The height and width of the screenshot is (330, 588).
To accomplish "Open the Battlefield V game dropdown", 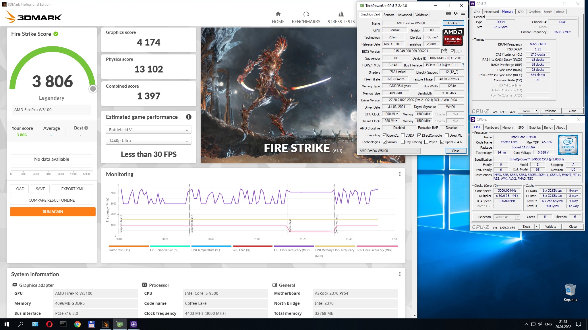I will [148, 130].
